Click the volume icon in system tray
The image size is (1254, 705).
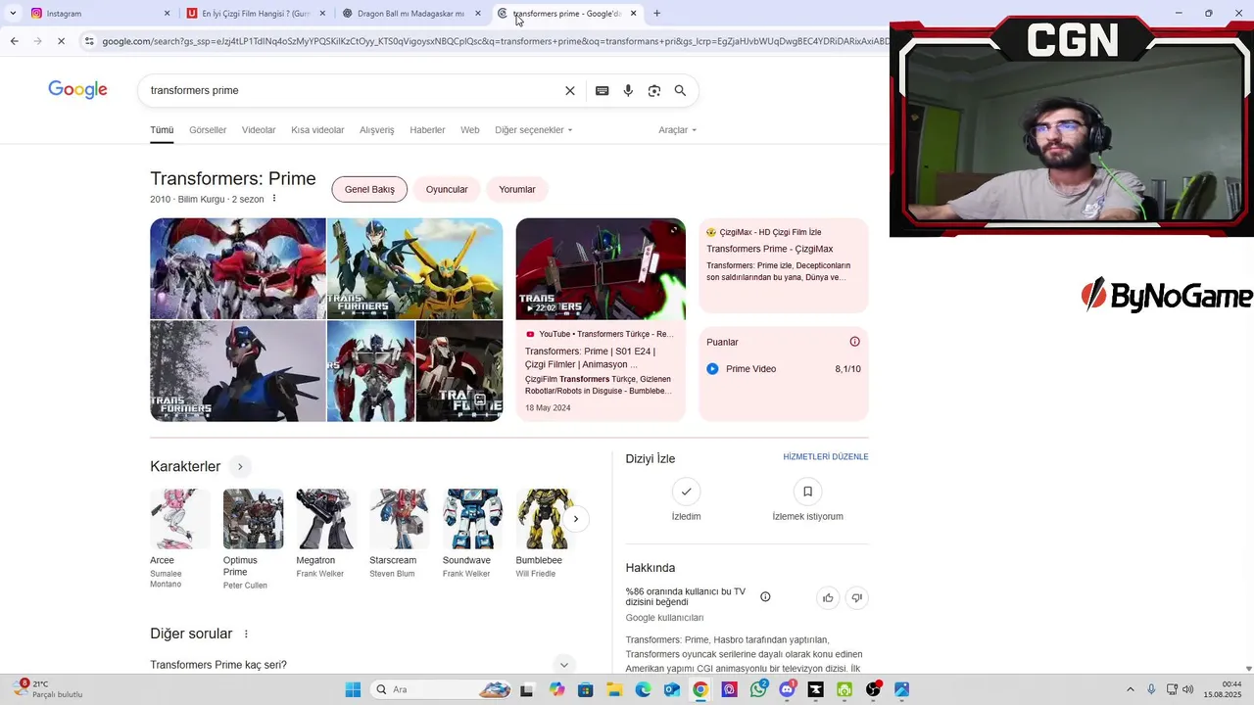(x=1188, y=689)
